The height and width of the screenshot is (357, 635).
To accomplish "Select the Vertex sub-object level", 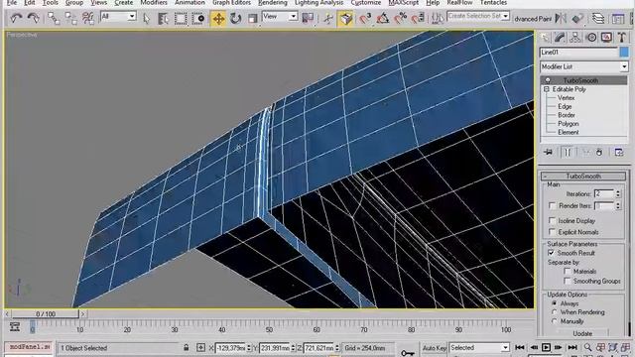I will pos(566,98).
